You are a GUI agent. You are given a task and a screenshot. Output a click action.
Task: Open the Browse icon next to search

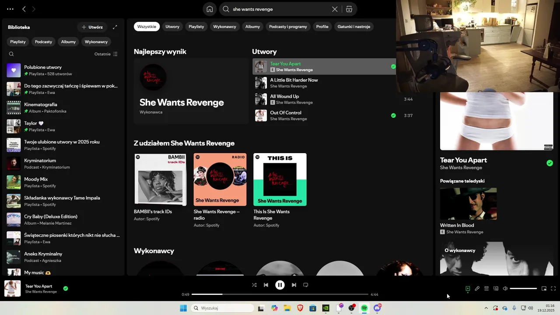click(x=349, y=9)
